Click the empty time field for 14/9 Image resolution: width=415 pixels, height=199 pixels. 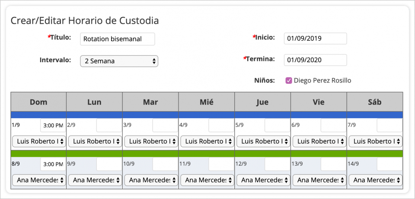pyautogui.click(x=389, y=164)
